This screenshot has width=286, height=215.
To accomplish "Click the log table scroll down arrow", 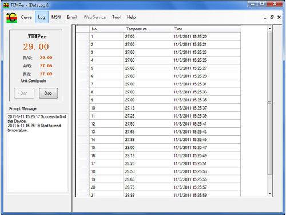I will (x=269, y=194).
